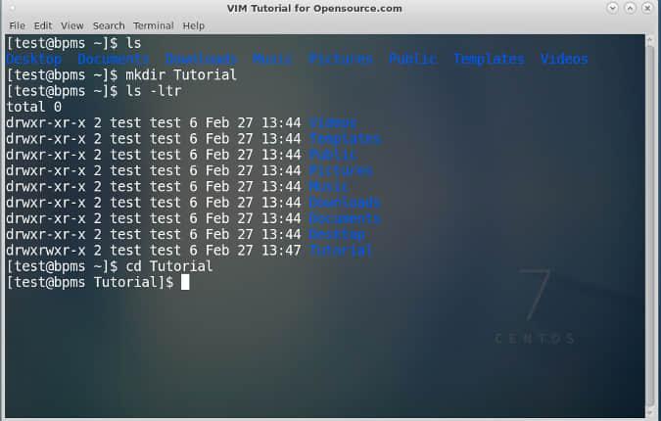Close the VIM Tutorial terminal window
The image size is (661, 421).
[647, 8]
